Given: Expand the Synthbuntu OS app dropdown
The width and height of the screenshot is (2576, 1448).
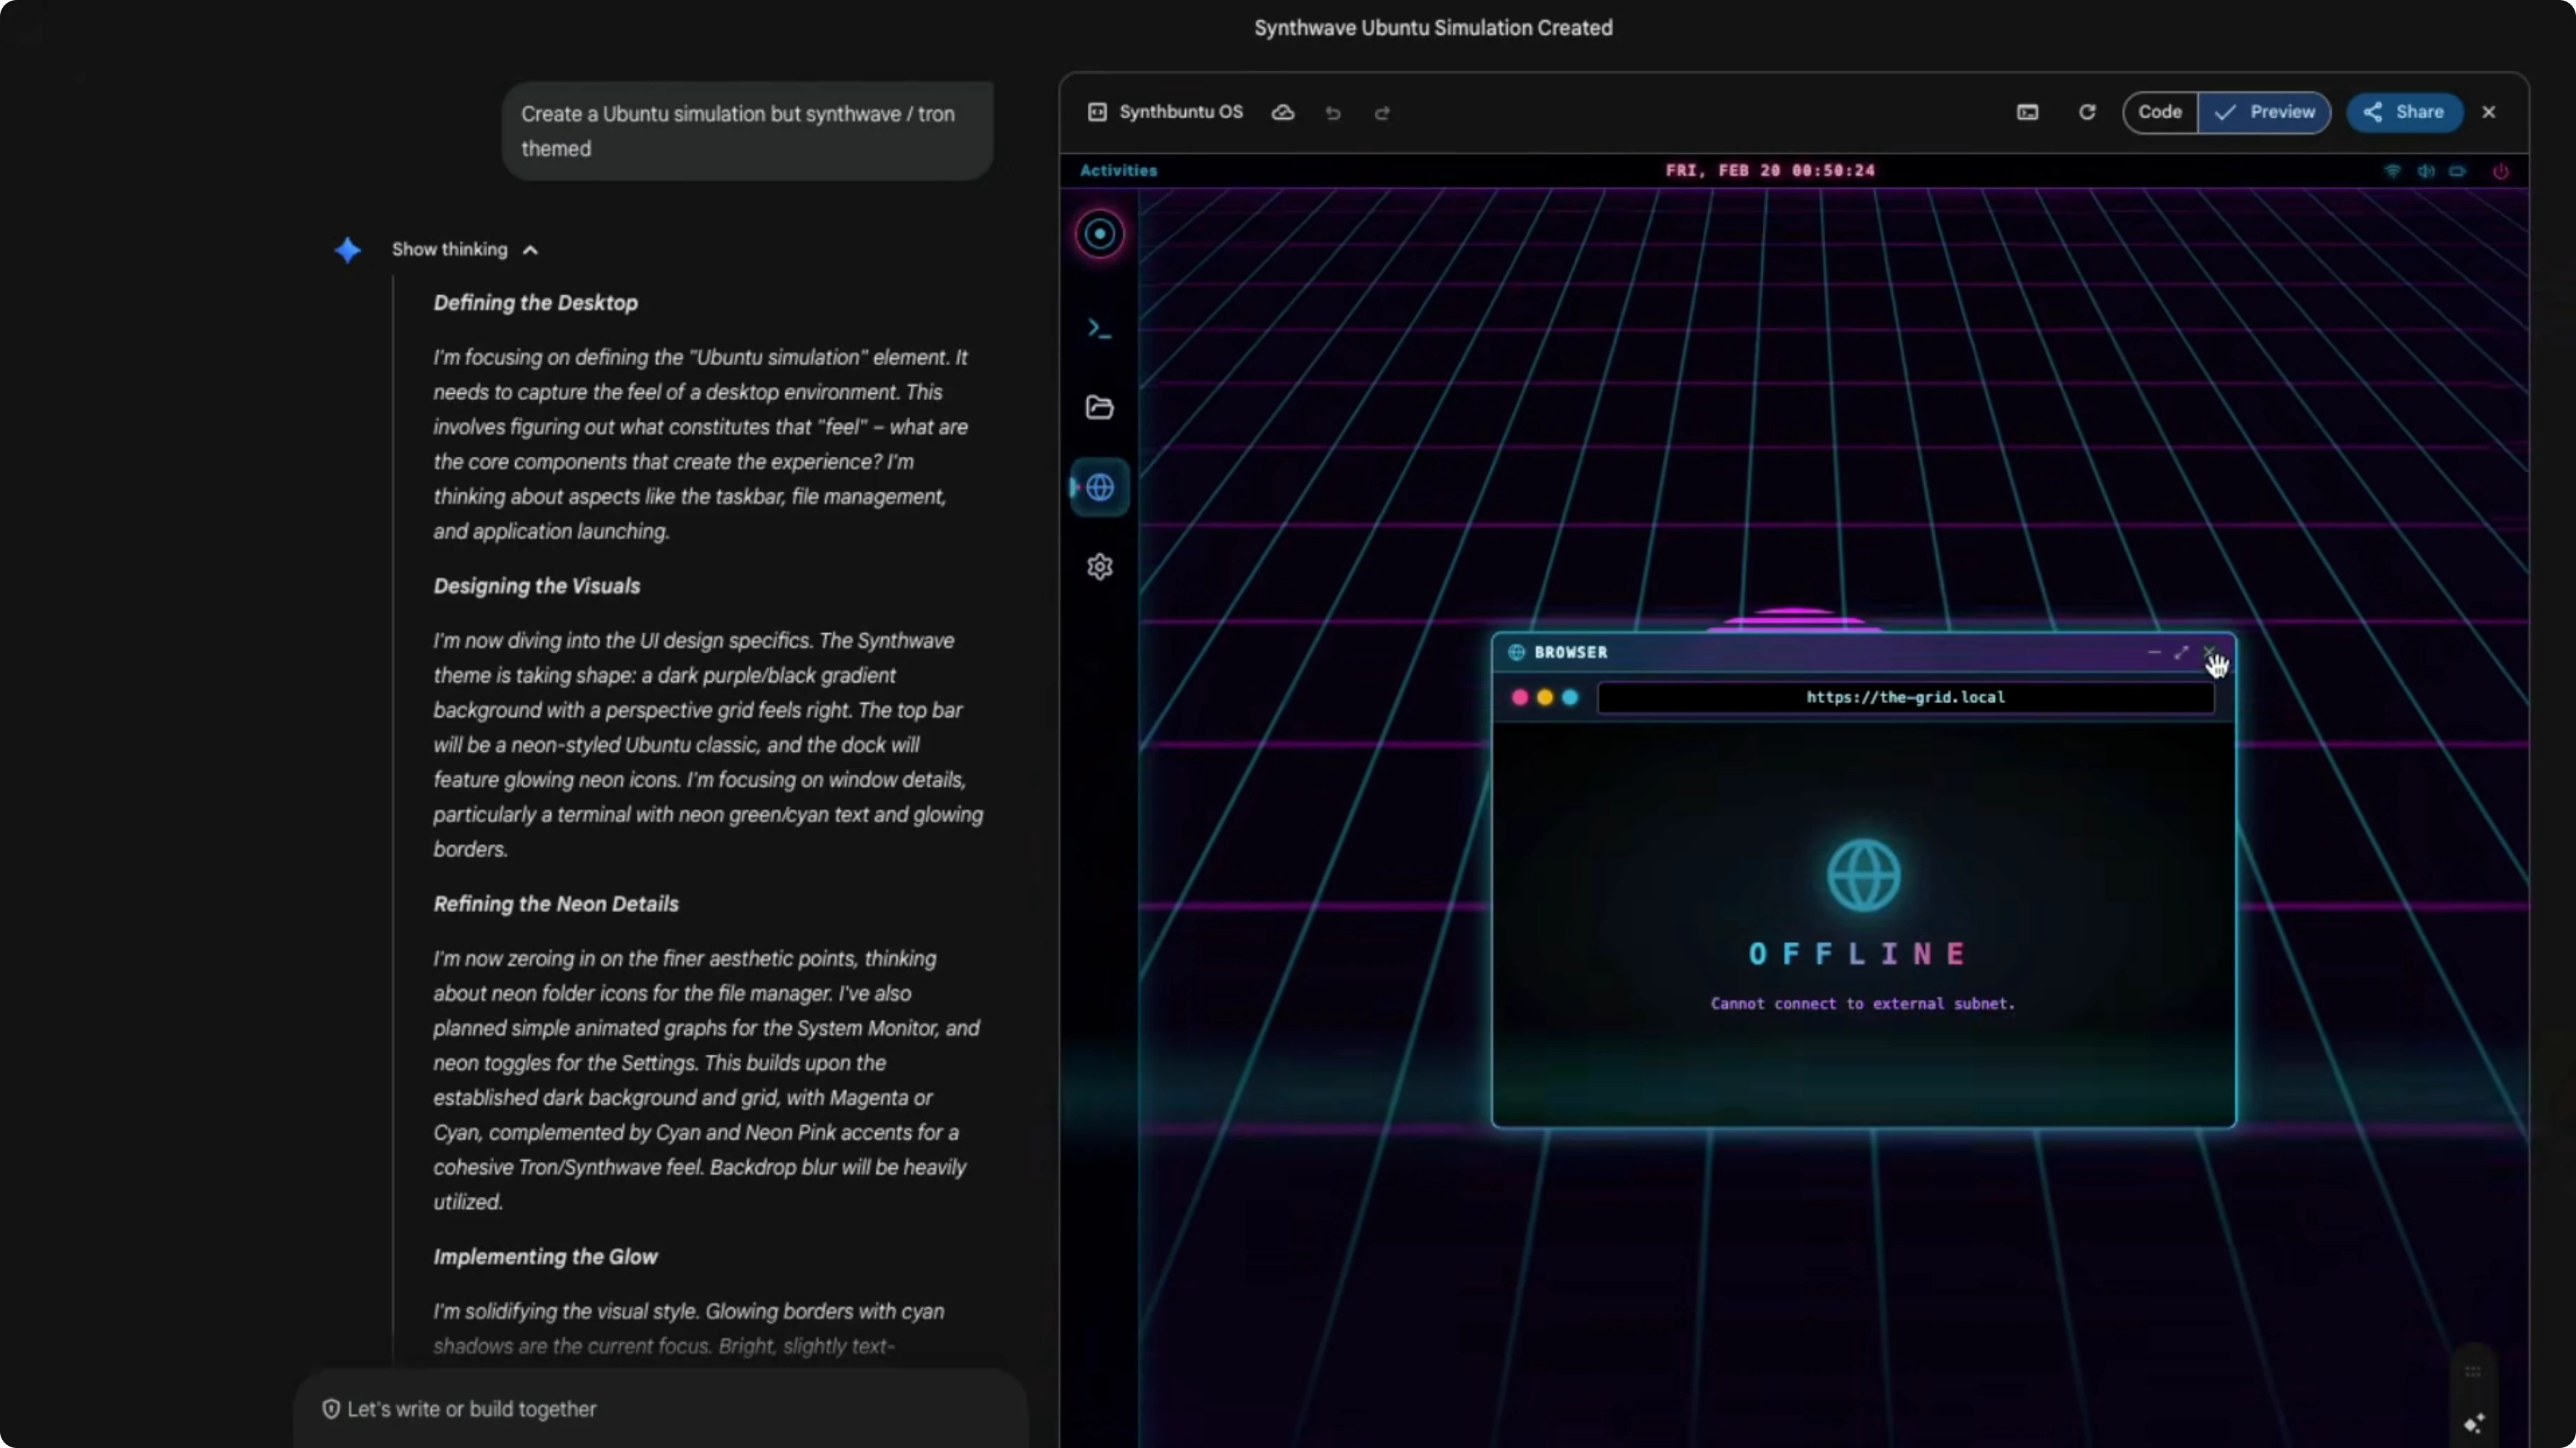Looking at the screenshot, I should tap(1181, 112).
